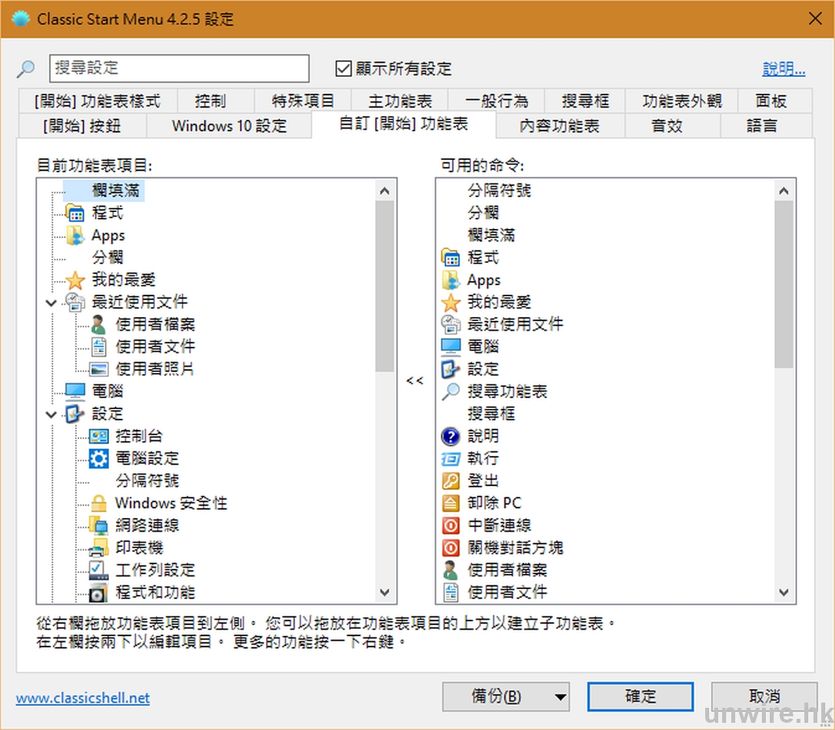Click the magnifier icon beside the search field
Image resolution: width=835 pixels, height=730 pixels.
tap(25, 68)
